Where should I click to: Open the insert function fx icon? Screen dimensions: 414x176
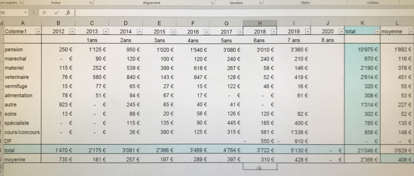coord(68,12)
